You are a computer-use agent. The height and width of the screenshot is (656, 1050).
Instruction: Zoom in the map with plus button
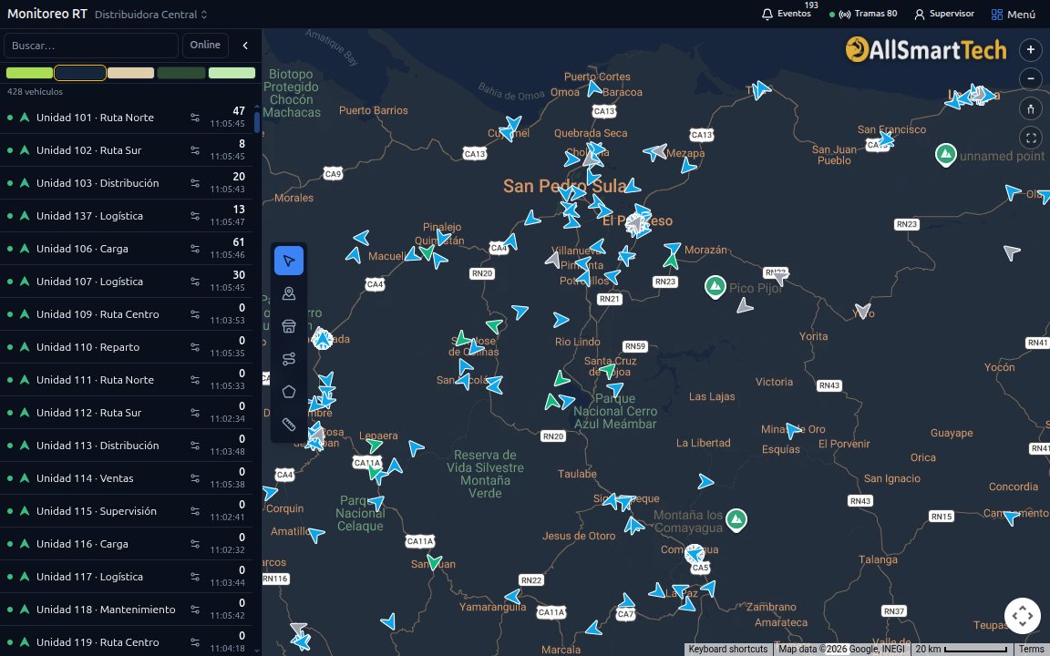(x=1031, y=49)
